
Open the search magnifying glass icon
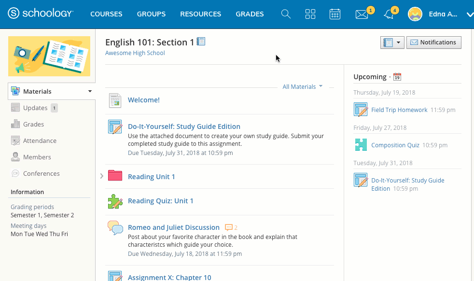[285, 14]
